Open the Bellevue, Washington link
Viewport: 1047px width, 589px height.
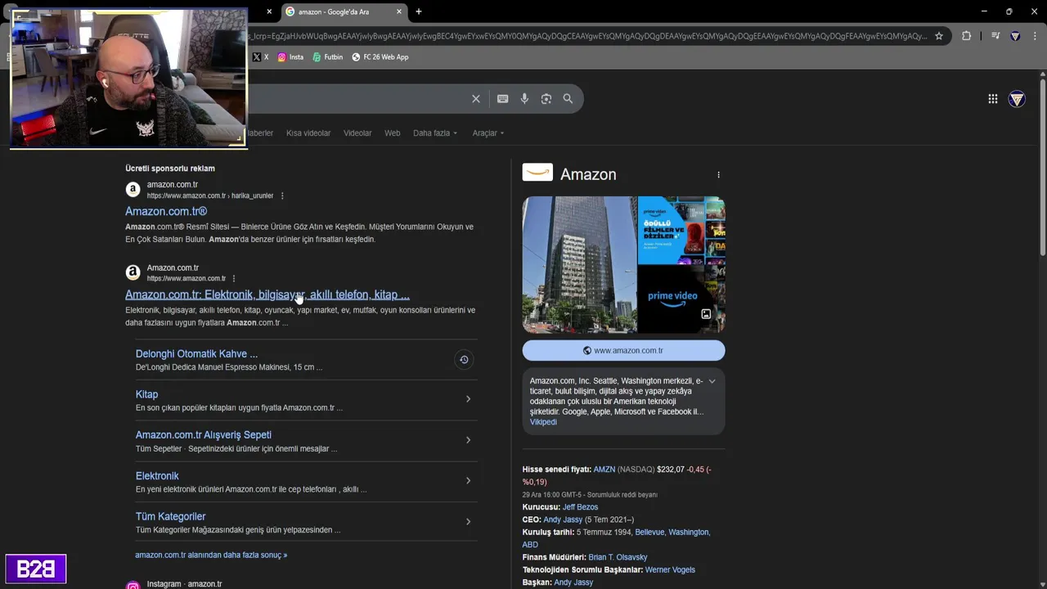[x=672, y=533]
